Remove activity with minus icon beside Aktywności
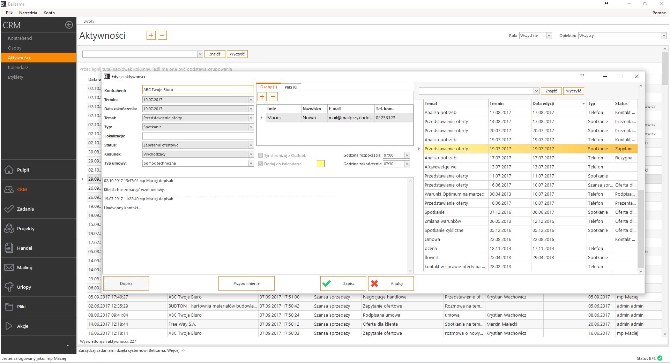Image resolution: width=670 pixels, height=363 pixels. point(162,35)
